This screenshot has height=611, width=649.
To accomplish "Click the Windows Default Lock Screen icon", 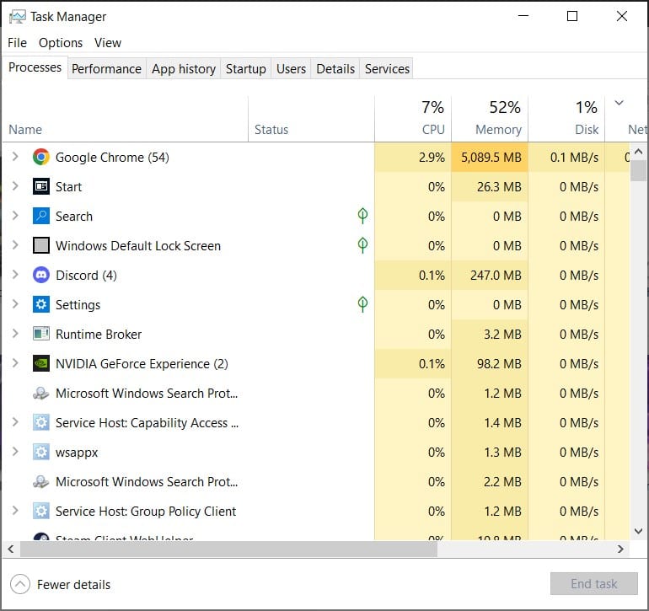I will point(41,245).
